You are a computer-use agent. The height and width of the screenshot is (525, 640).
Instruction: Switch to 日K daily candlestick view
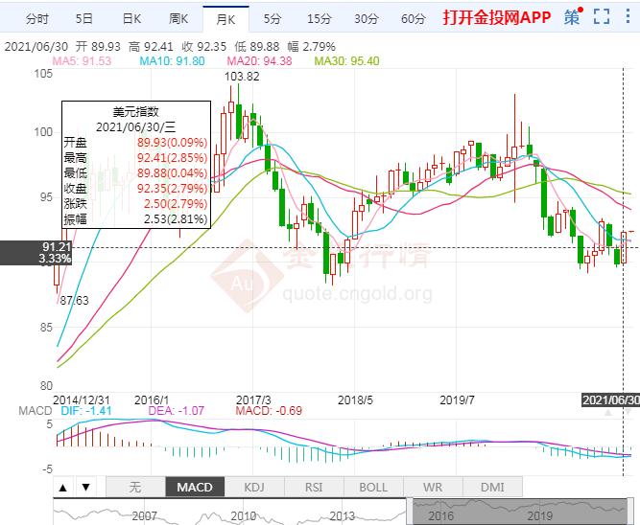coord(130,18)
